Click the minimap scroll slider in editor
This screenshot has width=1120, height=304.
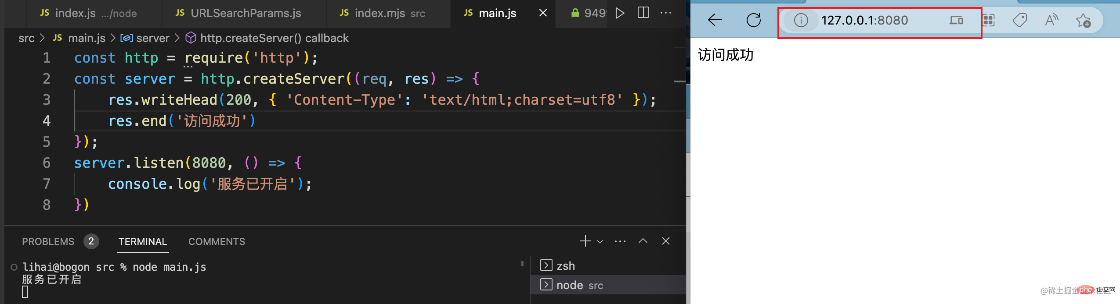click(x=679, y=81)
